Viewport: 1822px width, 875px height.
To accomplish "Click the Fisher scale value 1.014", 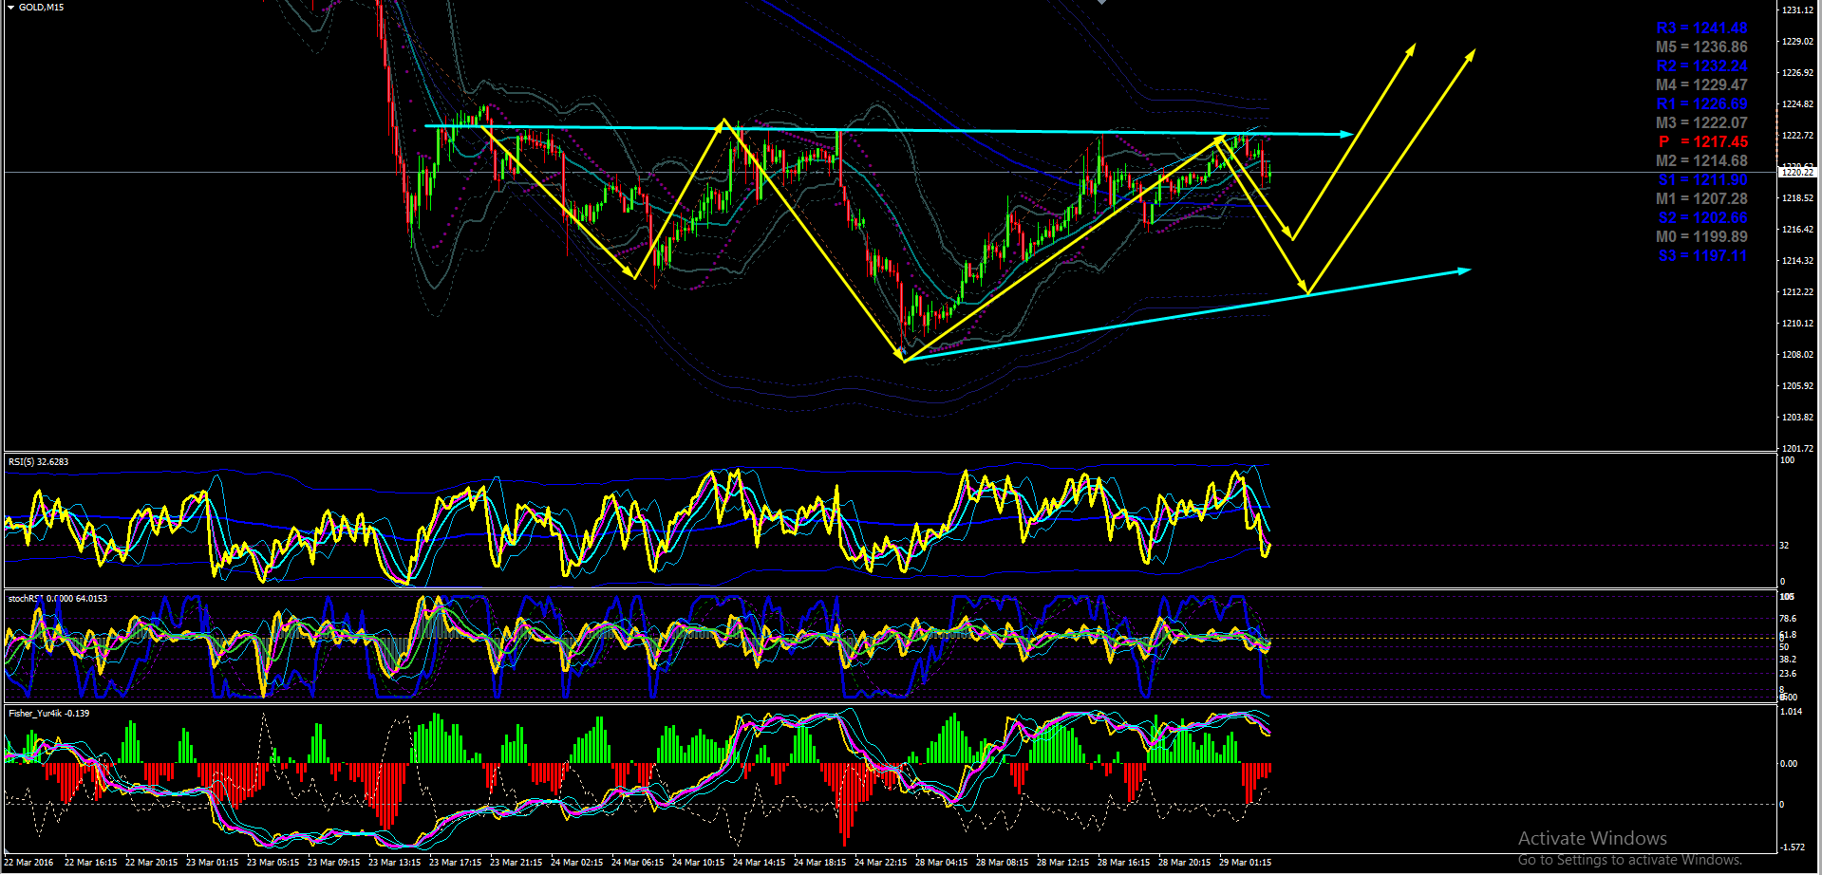I will coord(1792,712).
